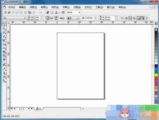Image resolution: width=159 pixels, height=120 pixels.
Task: Select the Outline tool
Action: pyautogui.click(x=4, y=73)
